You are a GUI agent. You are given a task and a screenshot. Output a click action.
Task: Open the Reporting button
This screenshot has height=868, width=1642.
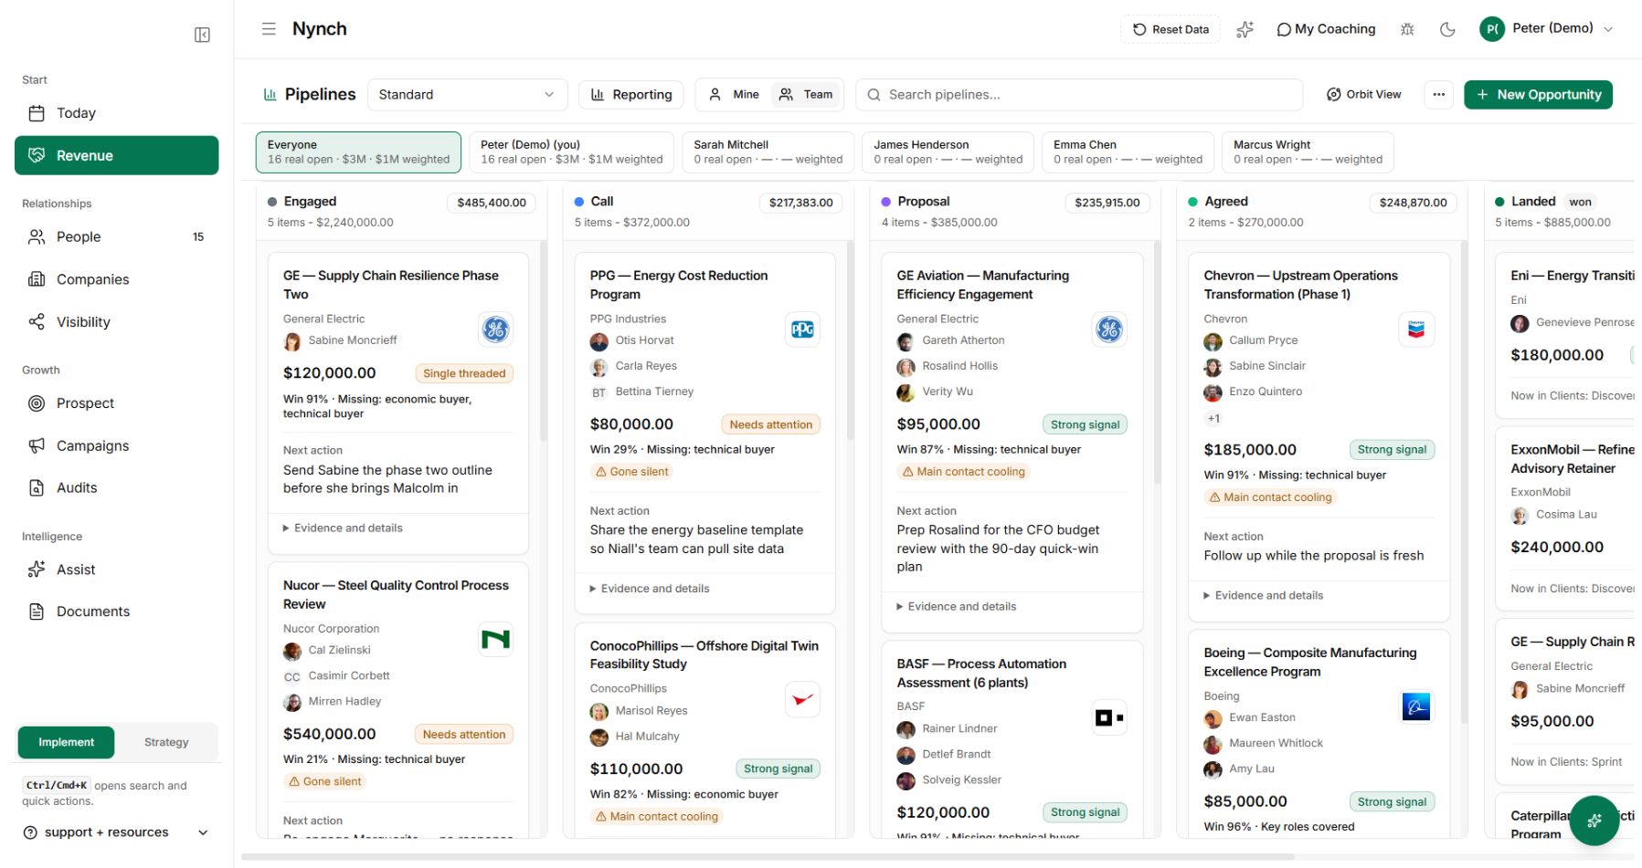631,94
